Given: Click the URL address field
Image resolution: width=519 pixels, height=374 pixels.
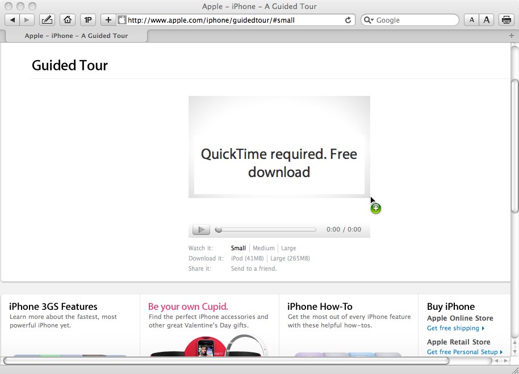Looking at the screenshot, I should tap(235, 20).
